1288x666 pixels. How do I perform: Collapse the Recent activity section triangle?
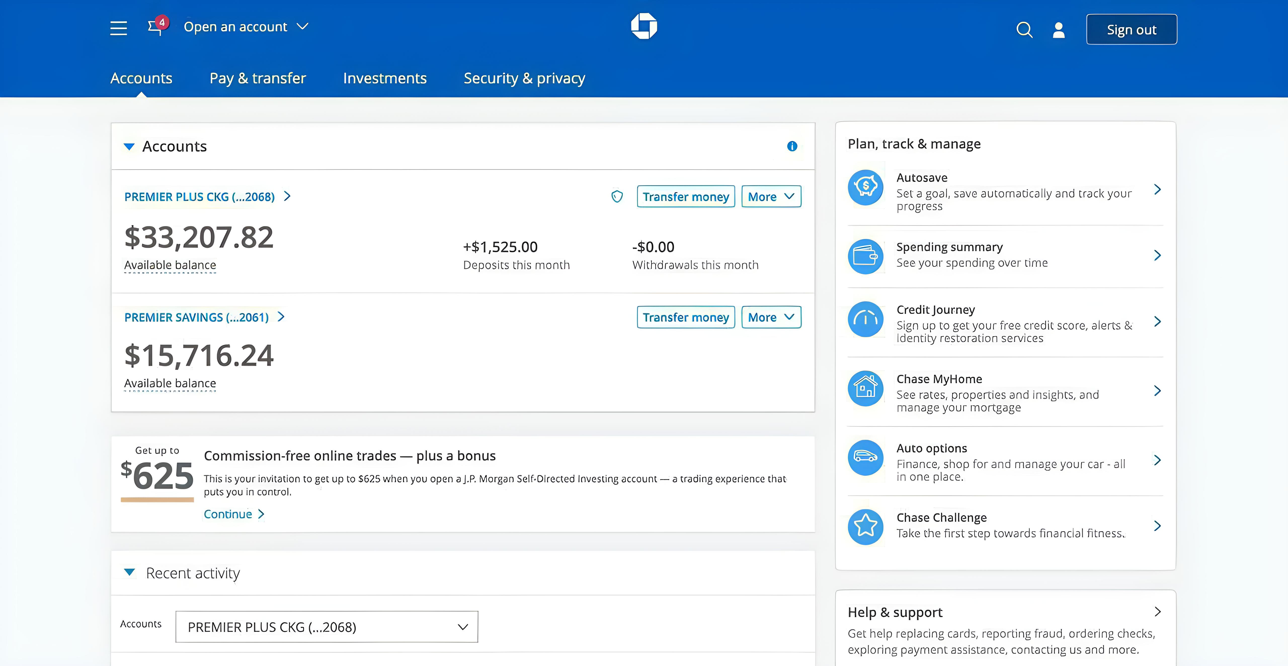tap(129, 572)
